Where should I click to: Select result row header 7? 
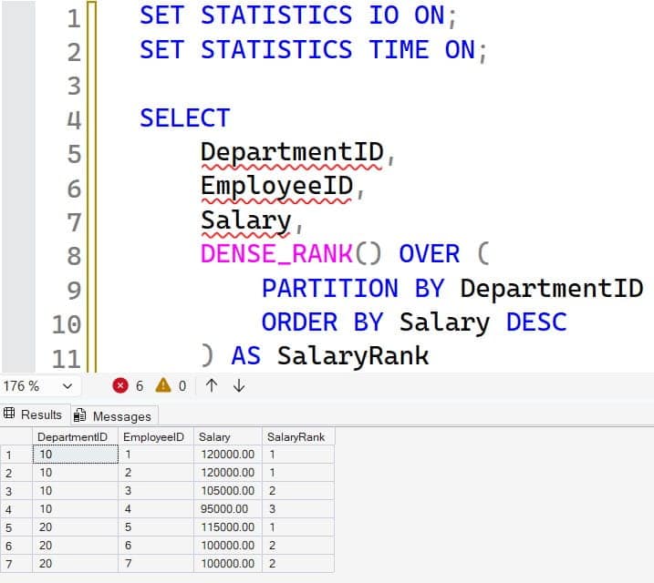pos(16,564)
